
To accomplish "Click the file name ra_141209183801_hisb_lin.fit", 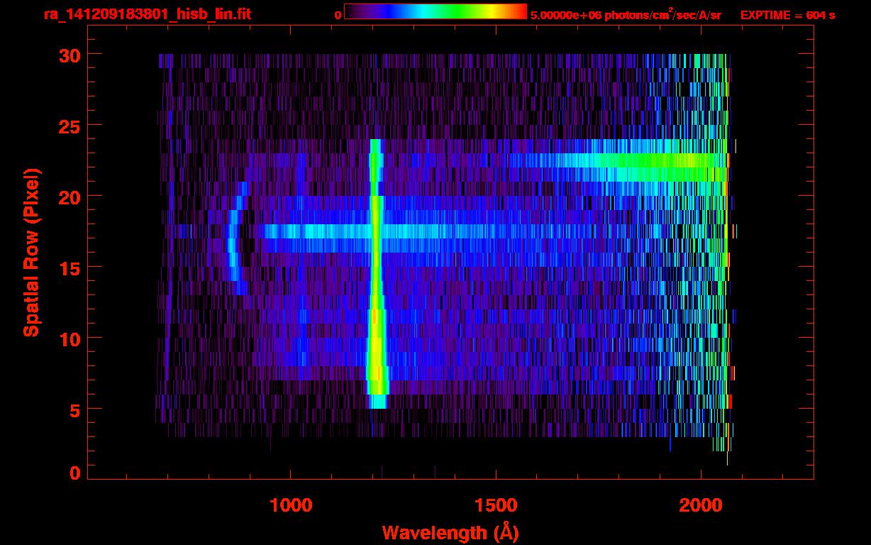I will [147, 13].
